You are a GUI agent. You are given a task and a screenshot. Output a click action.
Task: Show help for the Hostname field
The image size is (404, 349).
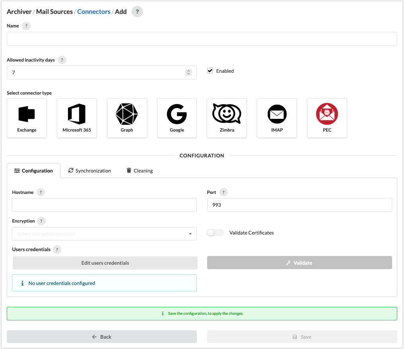[41, 192]
